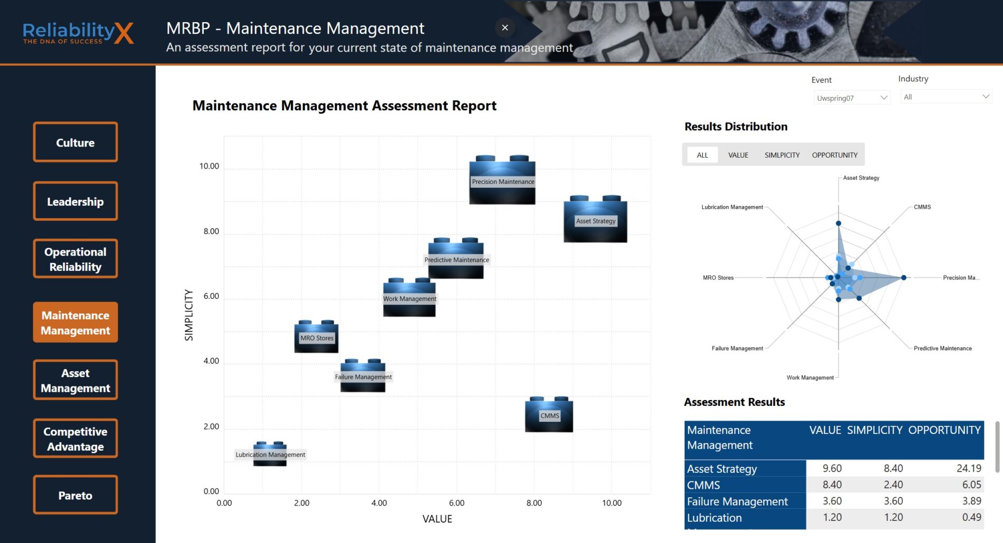Navigate to Asset Management section

pos(75,380)
